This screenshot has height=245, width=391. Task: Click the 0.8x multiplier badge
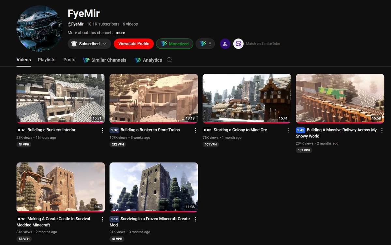pos(207,130)
